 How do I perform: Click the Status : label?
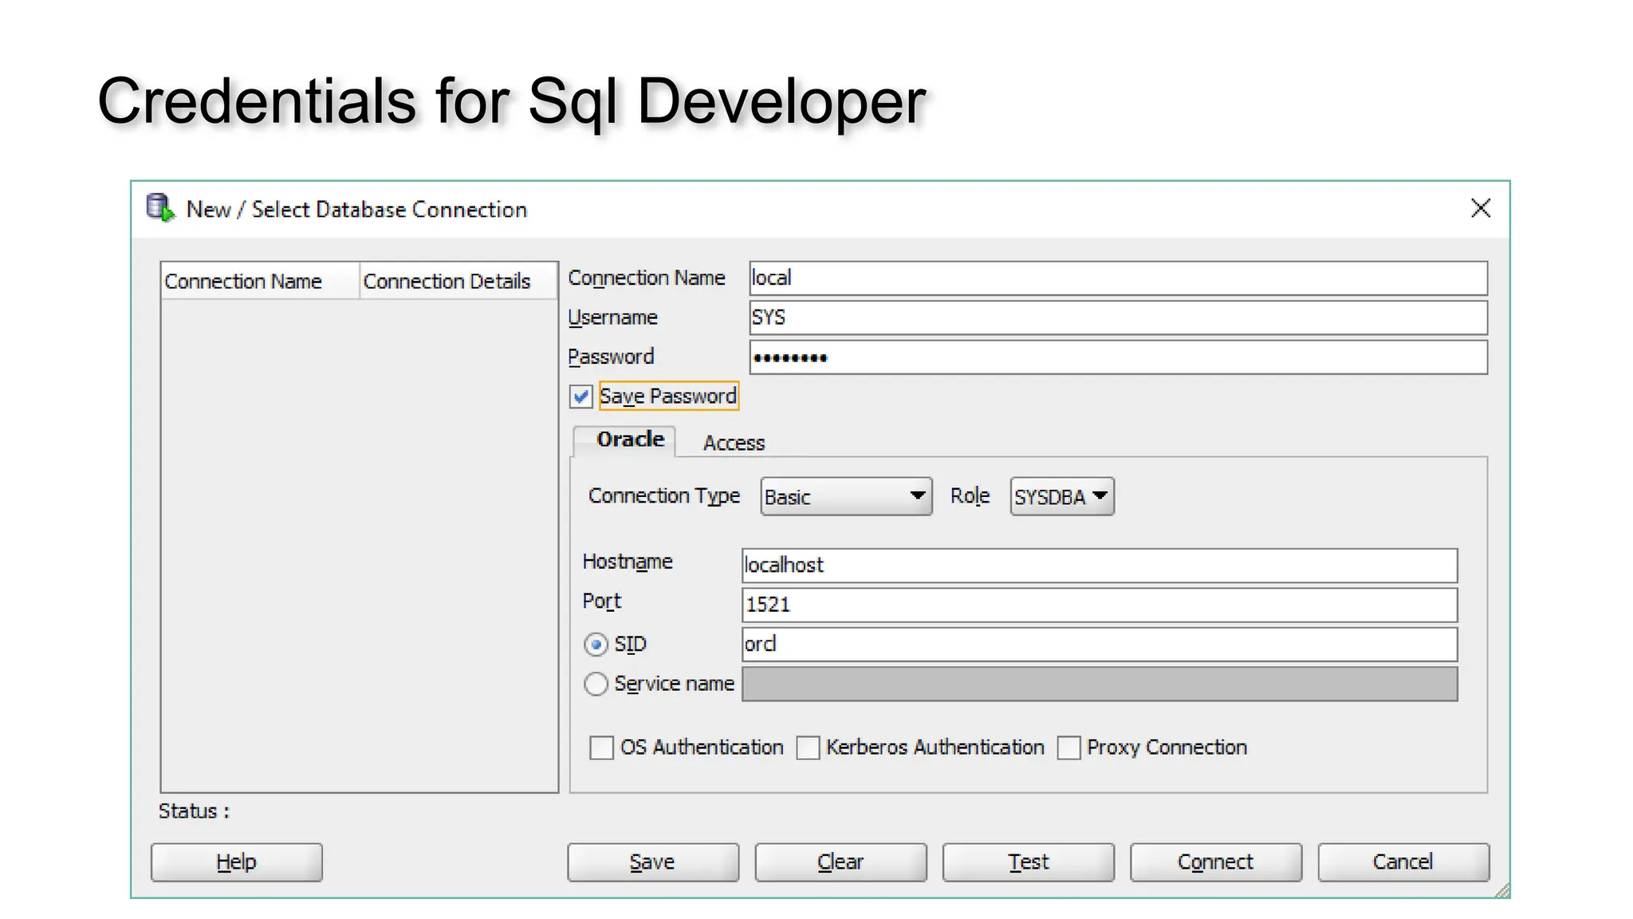pos(194,811)
